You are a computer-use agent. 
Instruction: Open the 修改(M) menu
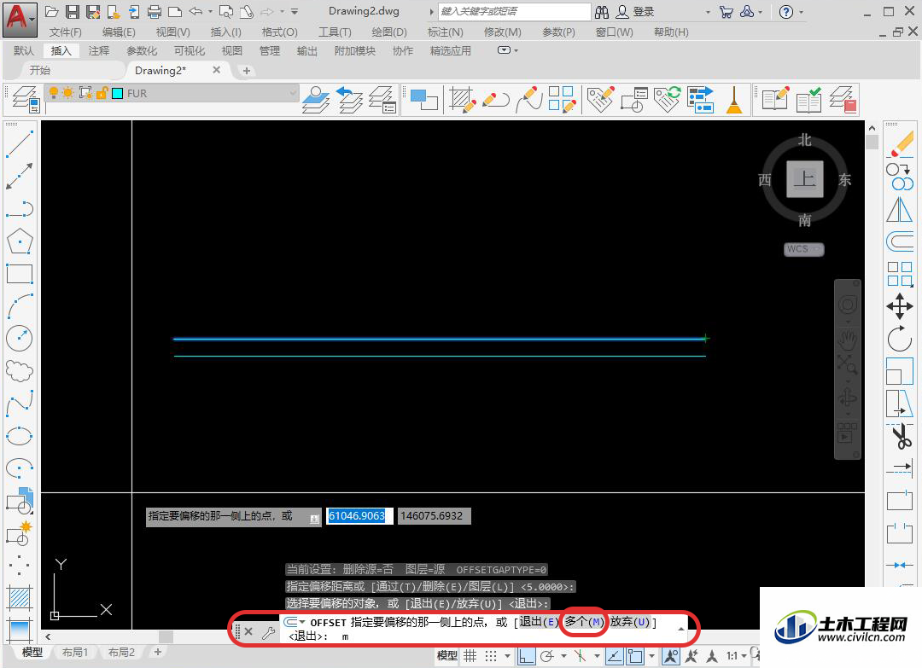[x=502, y=32]
